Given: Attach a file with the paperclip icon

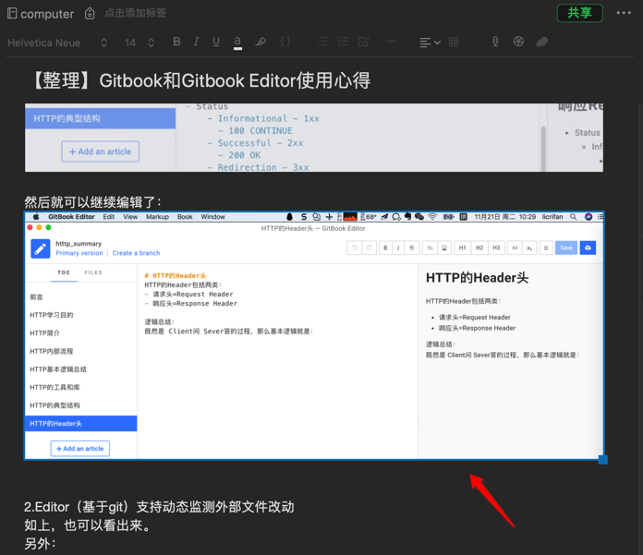Looking at the screenshot, I should click(542, 42).
